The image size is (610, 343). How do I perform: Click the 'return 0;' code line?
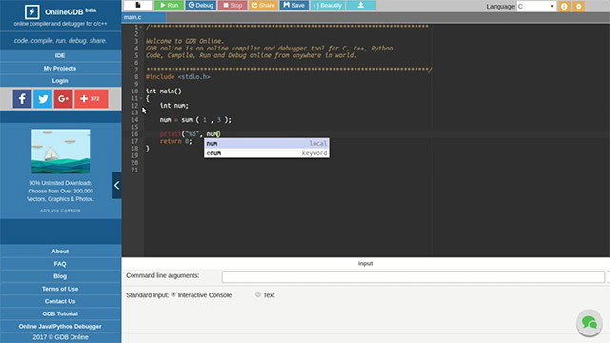(175, 141)
